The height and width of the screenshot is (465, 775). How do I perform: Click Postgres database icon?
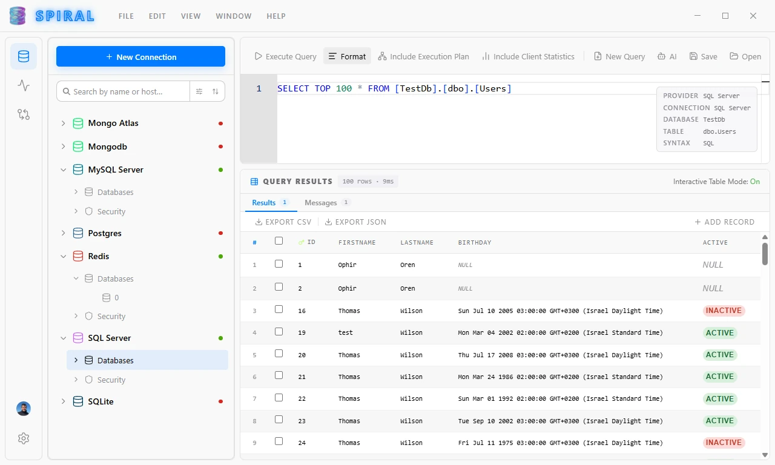pos(78,233)
